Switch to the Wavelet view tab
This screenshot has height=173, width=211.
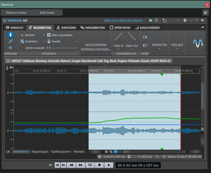79,152
